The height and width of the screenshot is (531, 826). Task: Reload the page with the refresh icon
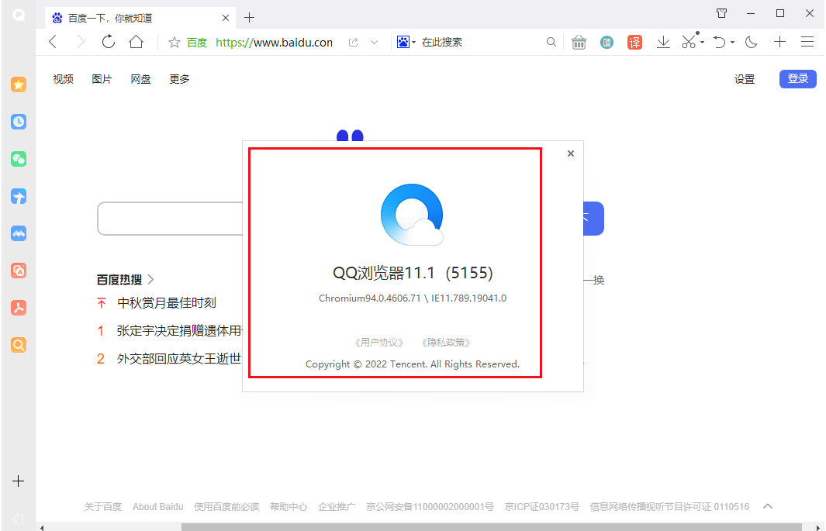pos(109,42)
